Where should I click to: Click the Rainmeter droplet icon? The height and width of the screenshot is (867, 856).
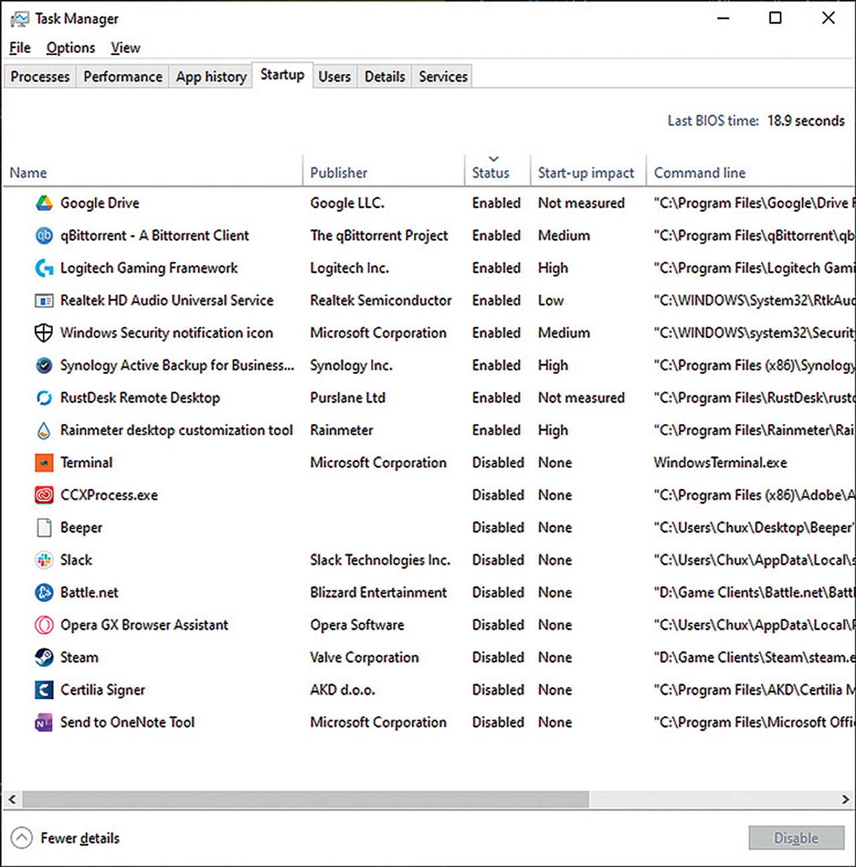pos(44,430)
